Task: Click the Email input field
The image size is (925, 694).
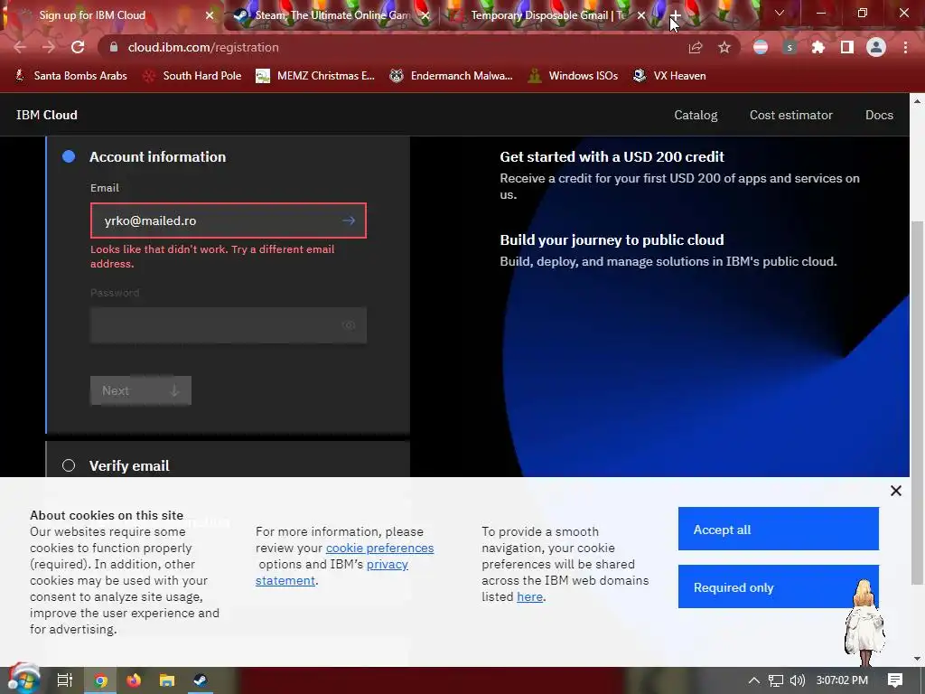Action: tap(229, 220)
